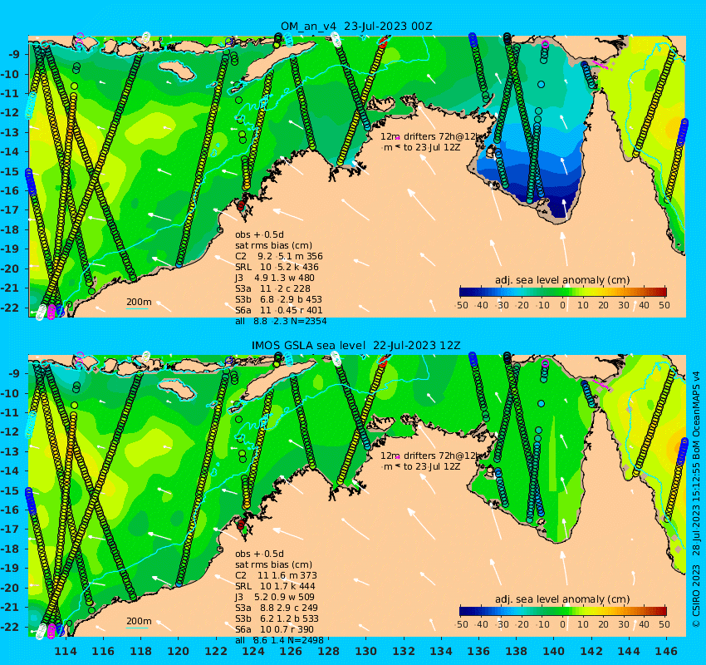Click longitude label "114" on the x-axis

pyautogui.click(x=66, y=652)
